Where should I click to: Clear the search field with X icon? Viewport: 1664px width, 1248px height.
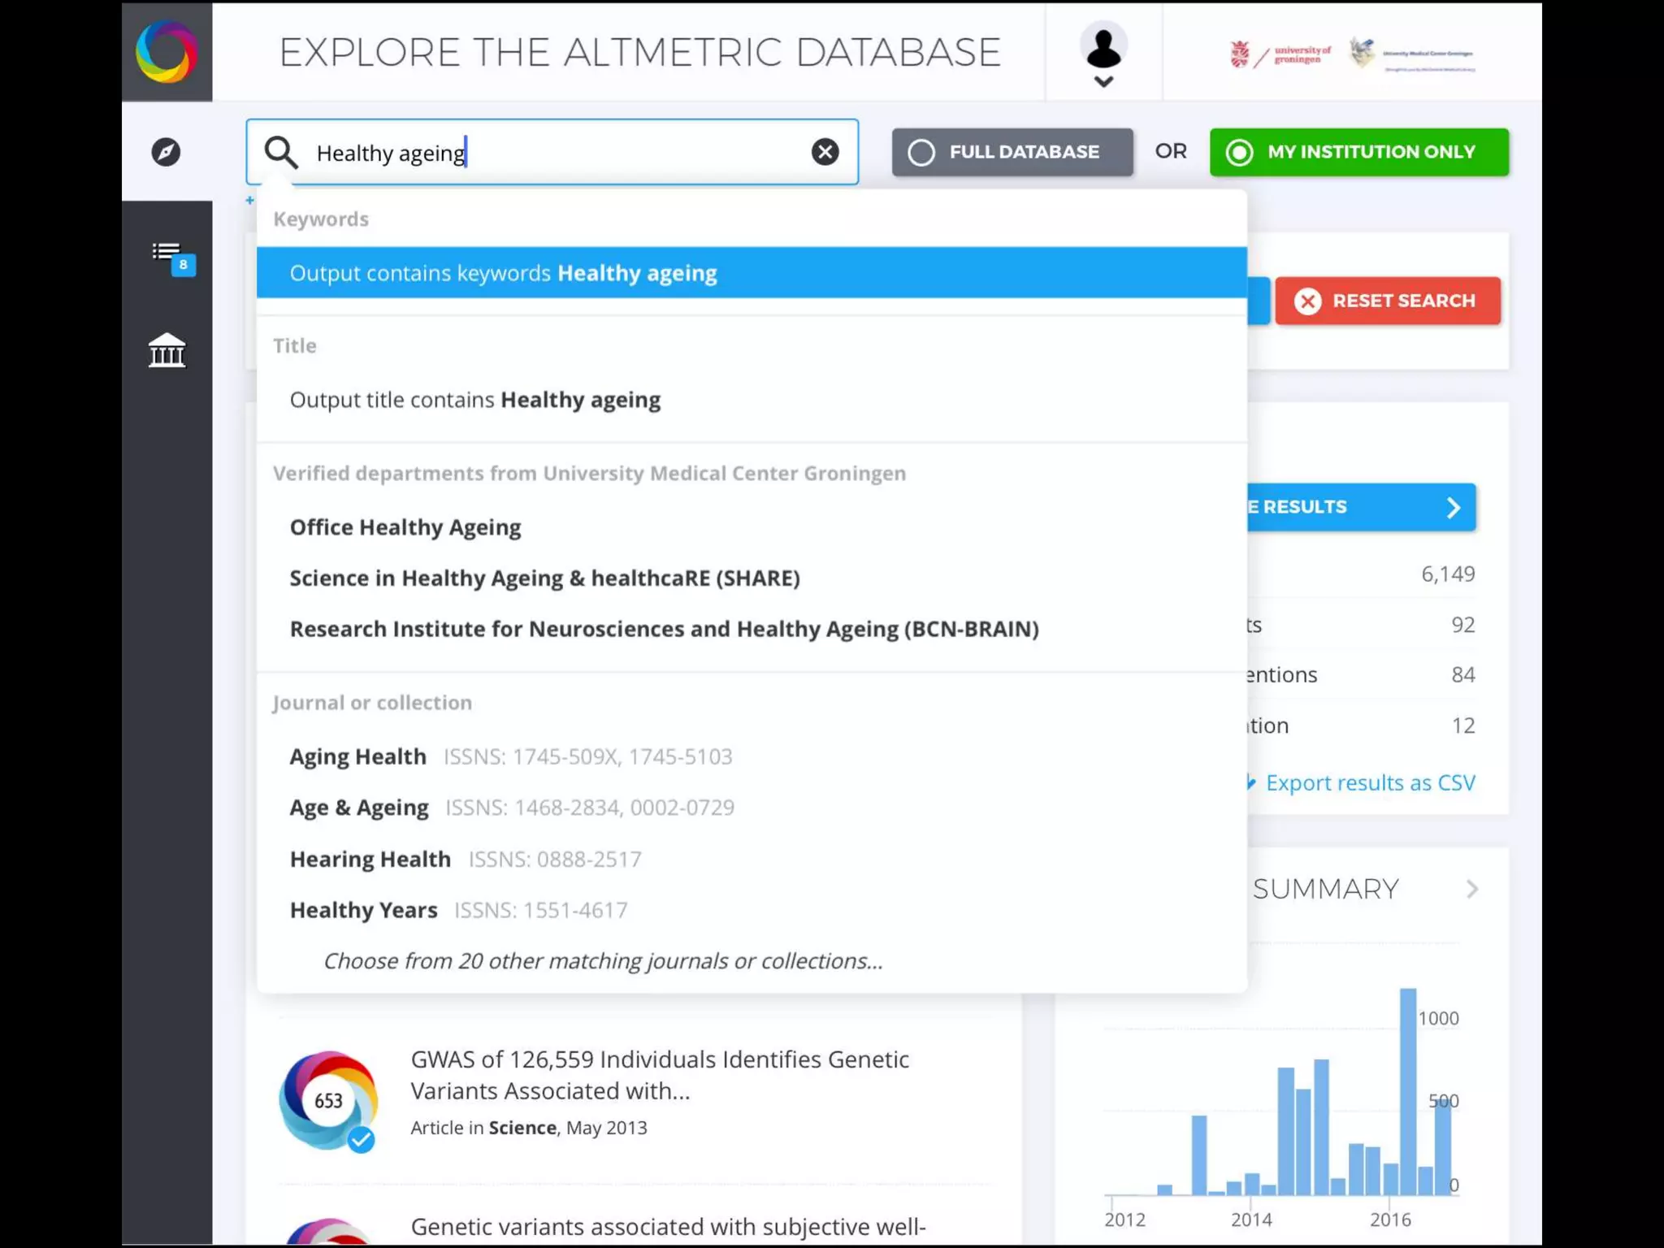825,152
